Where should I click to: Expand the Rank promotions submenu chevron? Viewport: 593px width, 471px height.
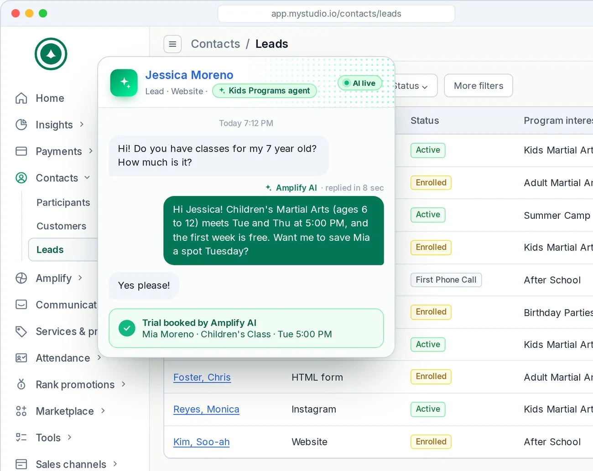click(124, 384)
